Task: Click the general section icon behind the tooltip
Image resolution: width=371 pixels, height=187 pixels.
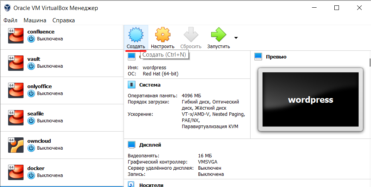Action: 132,56
